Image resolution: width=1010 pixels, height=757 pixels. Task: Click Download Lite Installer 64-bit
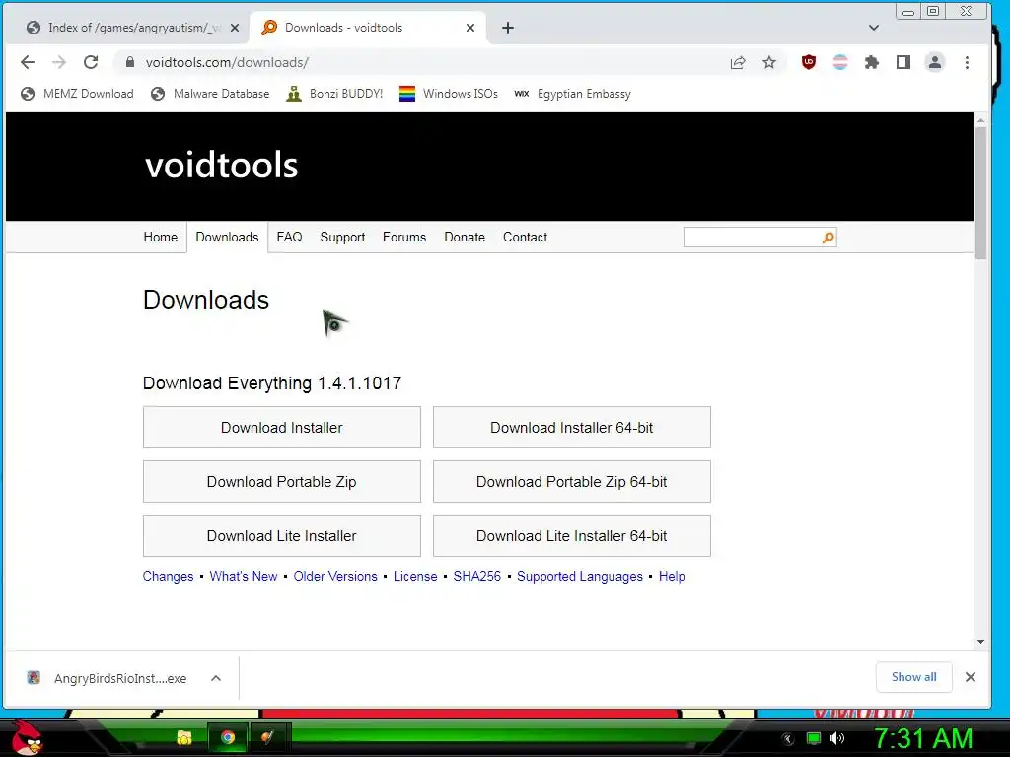coord(571,535)
